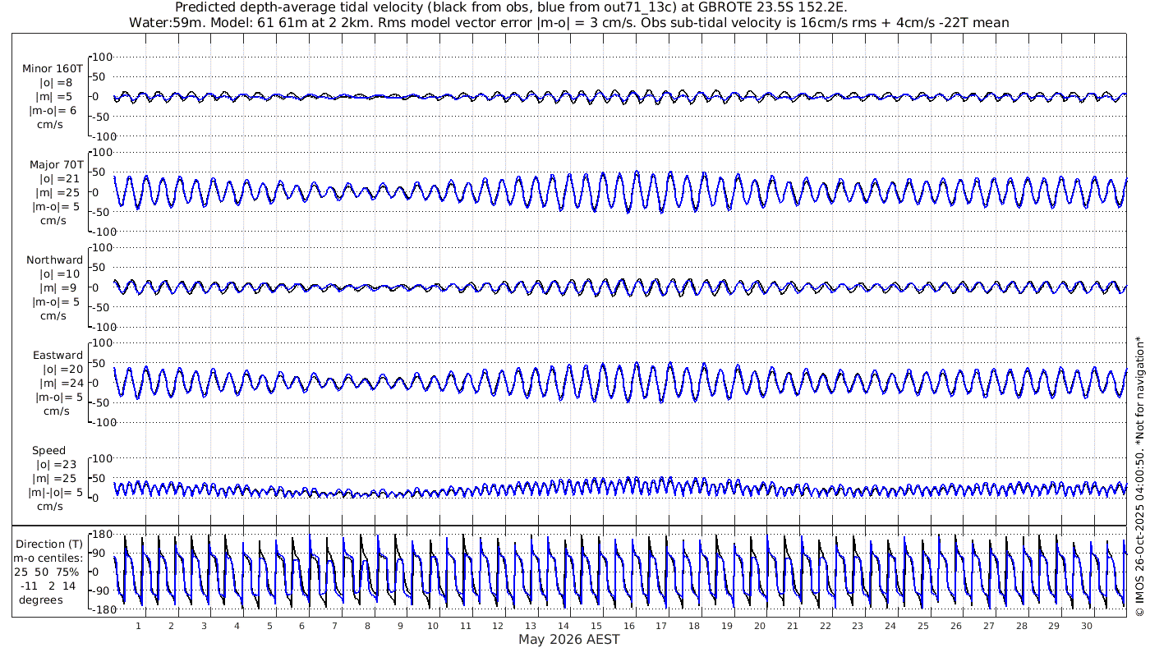The height and width of the screenshot is (657, 1150).
Task: Click '|o| =20' under Eastward
Action: (x=59, y=370)
